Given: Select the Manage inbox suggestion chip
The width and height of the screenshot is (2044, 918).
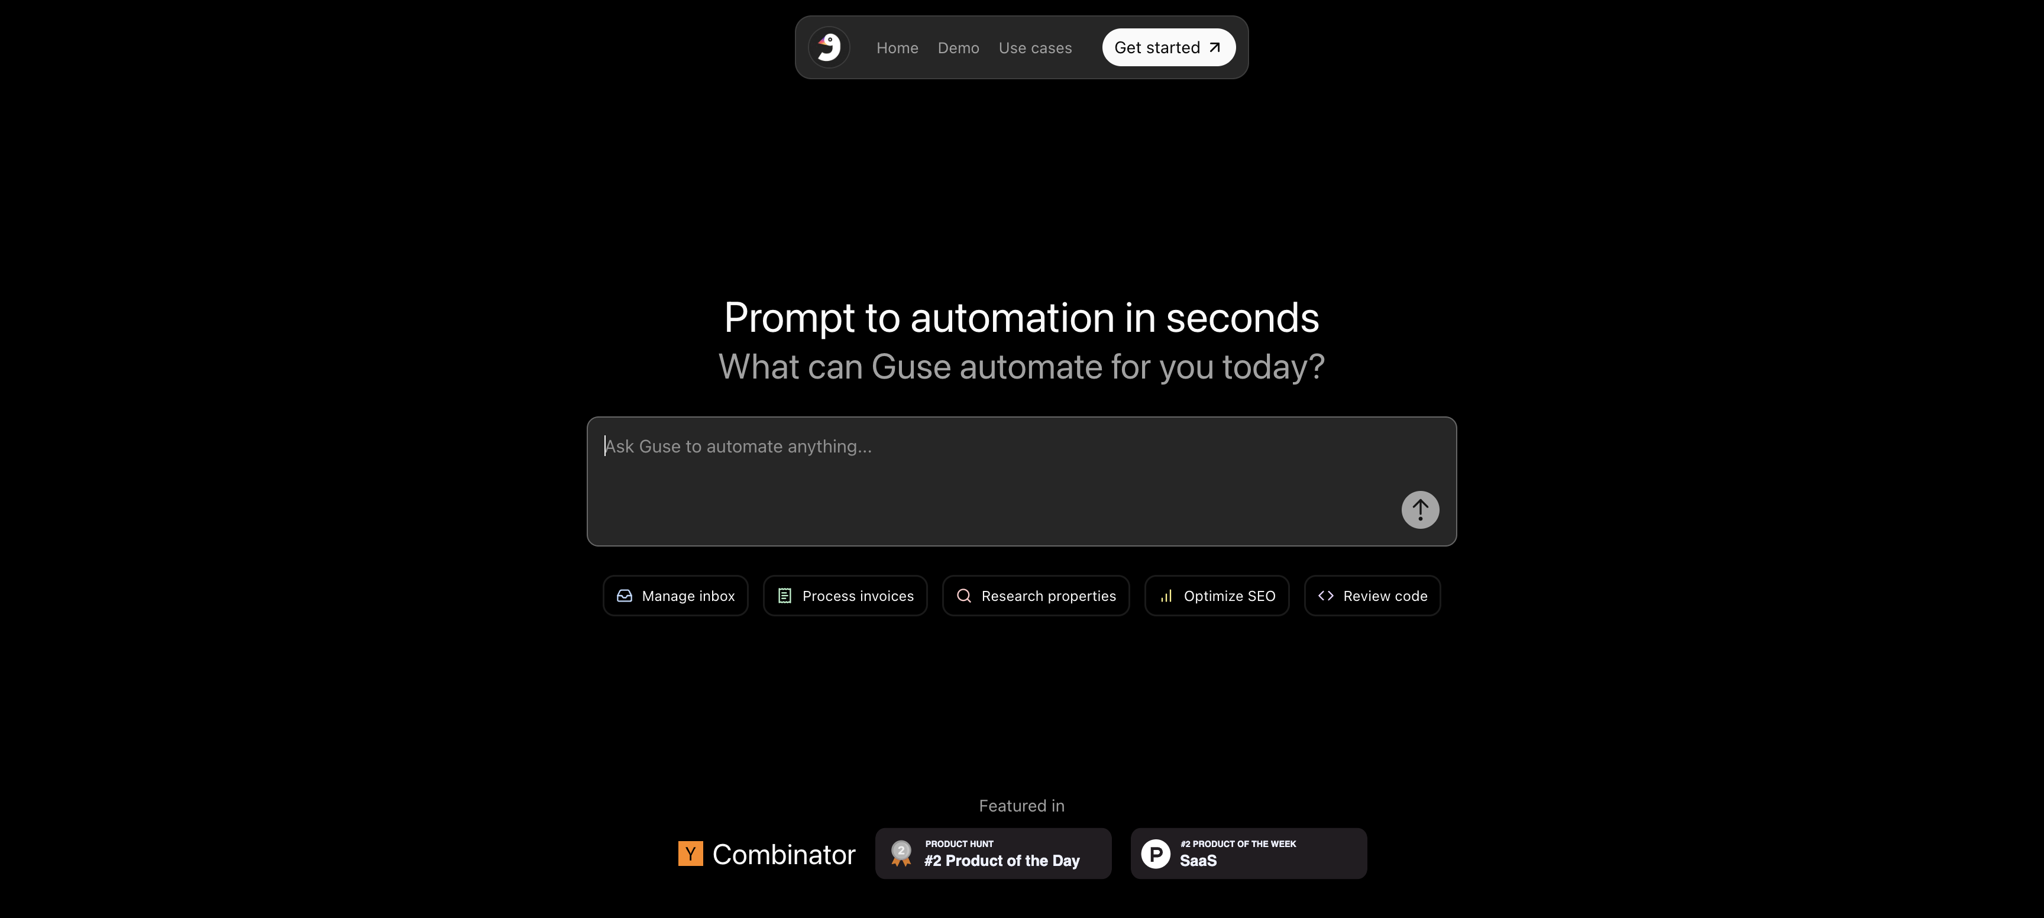Looking at the screenshot, I should click(675, 596).
